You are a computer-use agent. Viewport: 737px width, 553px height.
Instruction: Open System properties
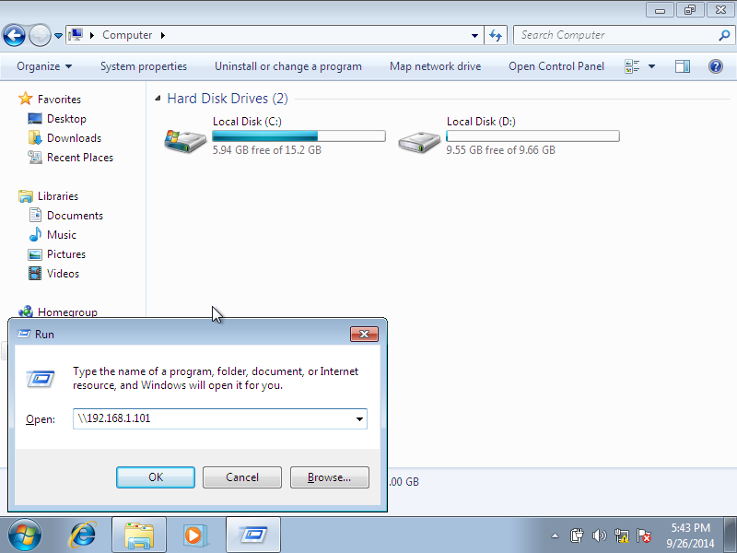[144, 66]
